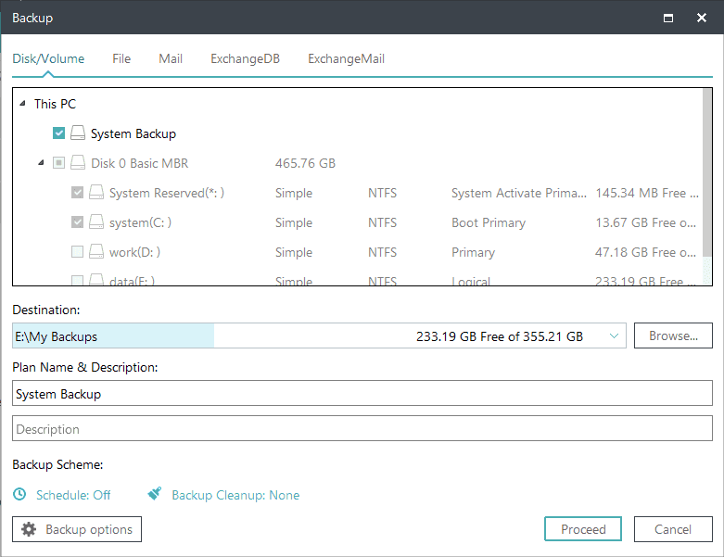Click the gear icon in Backup options
The height and width of the screenshot is (557, 724).
[x=29, y=529]
